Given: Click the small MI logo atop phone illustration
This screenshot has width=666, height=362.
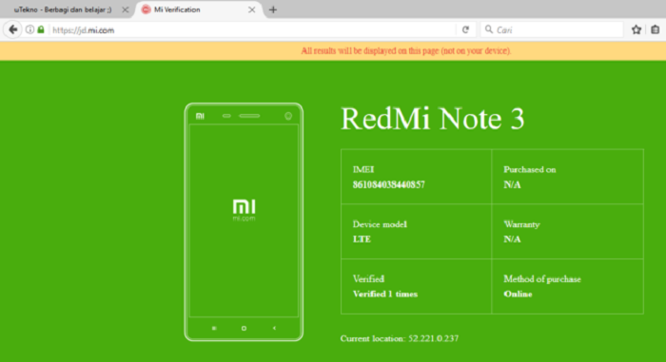Looking at the screenshot, I should [x=200, y=116].
